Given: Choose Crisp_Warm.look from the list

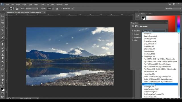Looking at the screenshot, I should [x=160, y=41].
